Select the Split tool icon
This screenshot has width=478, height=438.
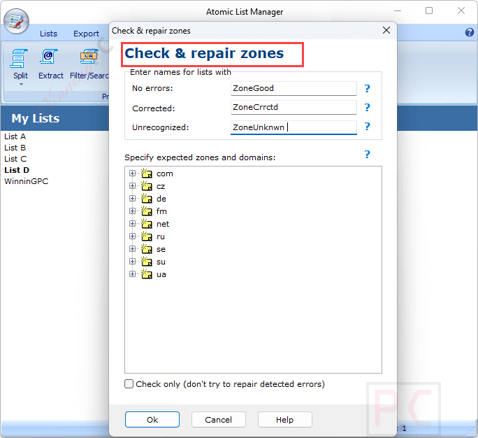point(19,58)
